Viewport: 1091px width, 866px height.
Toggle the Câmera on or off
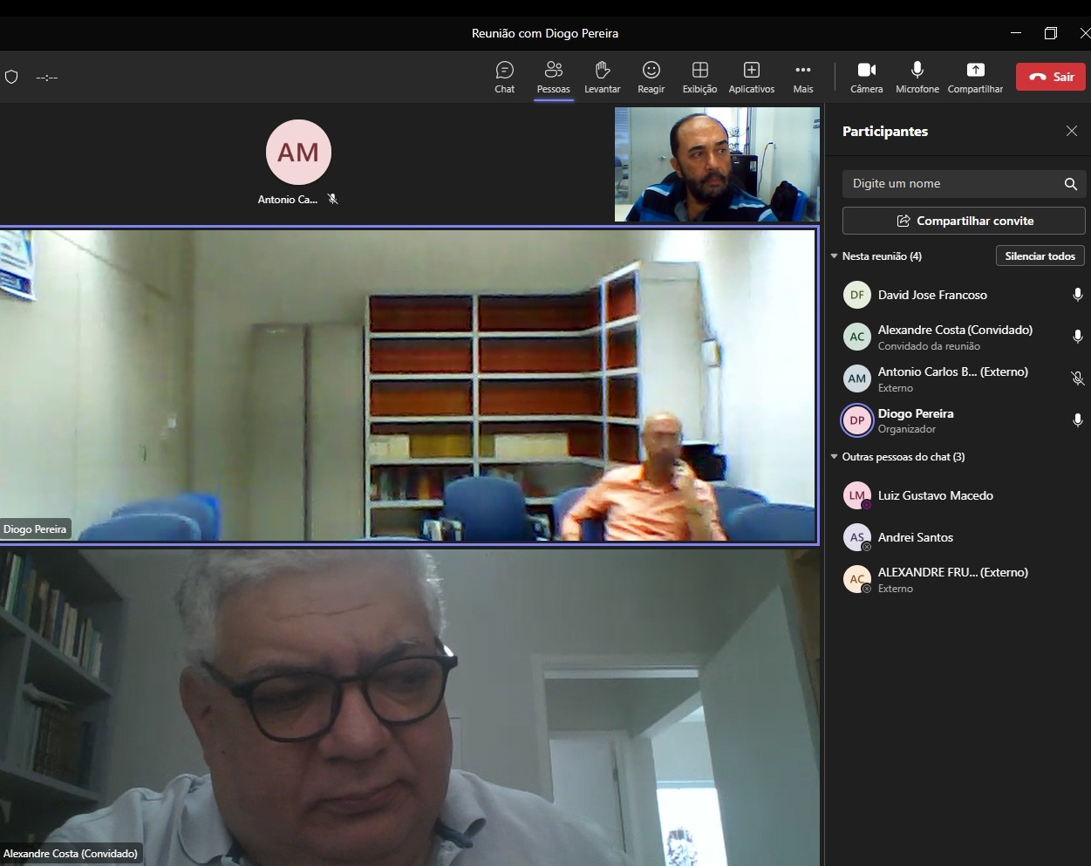coord(866,77)
